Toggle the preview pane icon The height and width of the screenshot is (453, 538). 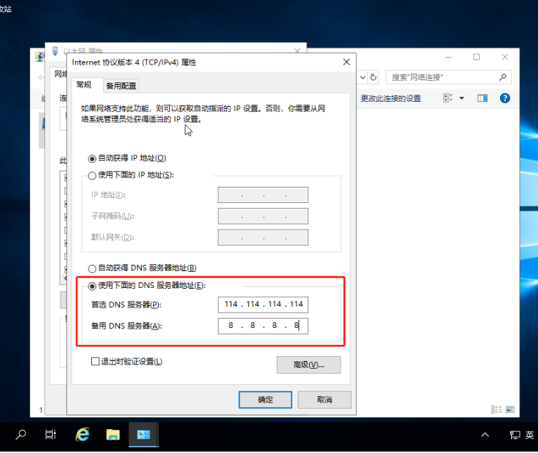click(x=483, y=98)
